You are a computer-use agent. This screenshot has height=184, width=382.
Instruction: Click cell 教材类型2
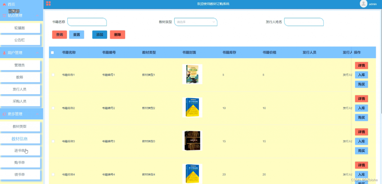(149, 108)
